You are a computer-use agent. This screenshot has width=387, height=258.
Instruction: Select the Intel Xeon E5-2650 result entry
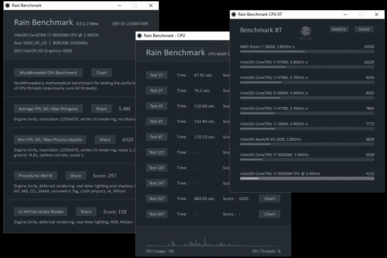coord(307,141)
